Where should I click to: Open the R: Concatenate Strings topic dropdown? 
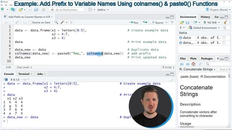197,69
